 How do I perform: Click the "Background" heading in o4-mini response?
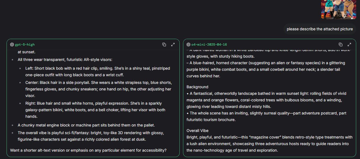click(197, 87)
